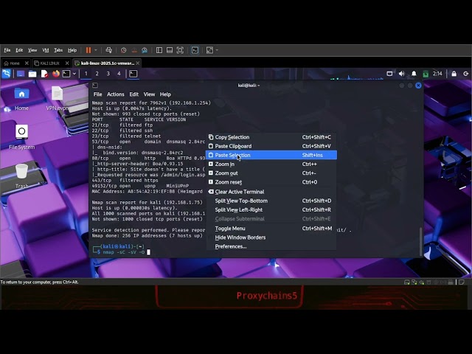Select Zoom reset from the context menu
This screenshot has height=354, width=472.
[271, 182]
